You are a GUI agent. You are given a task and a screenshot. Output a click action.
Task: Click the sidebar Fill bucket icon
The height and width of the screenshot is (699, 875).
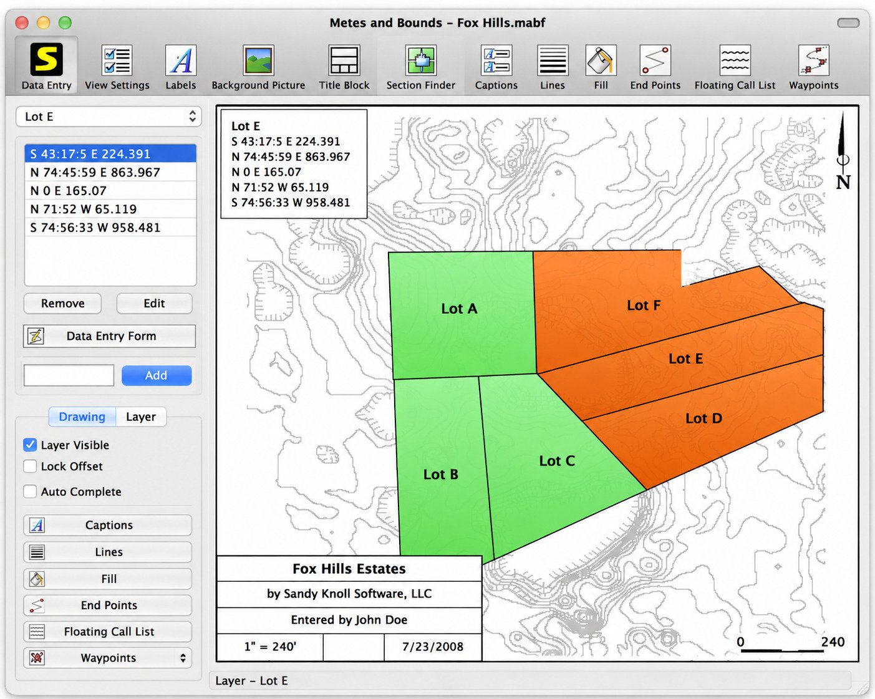click(37, 579)
